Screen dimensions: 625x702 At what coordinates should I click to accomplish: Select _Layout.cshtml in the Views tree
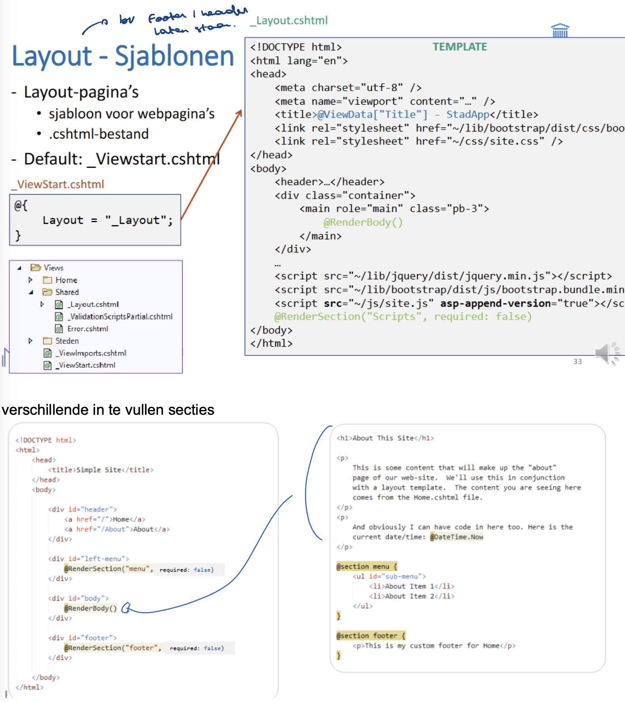point(93,304)
